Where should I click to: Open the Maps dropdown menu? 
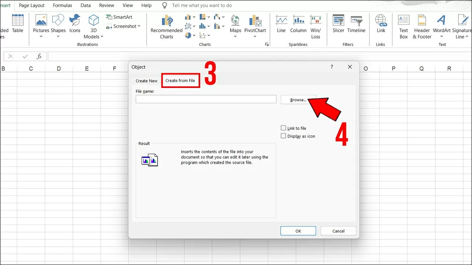[x=235, y=37]
